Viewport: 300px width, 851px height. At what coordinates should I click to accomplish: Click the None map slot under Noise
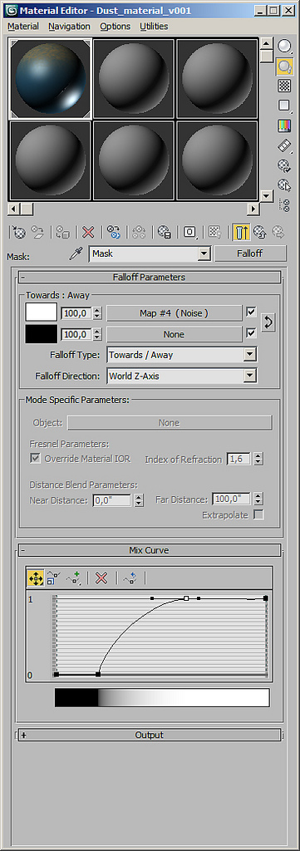click(175, 334)
